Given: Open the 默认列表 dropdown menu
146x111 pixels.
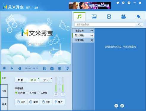Looking at the screenshot, I should pos(92,36).
